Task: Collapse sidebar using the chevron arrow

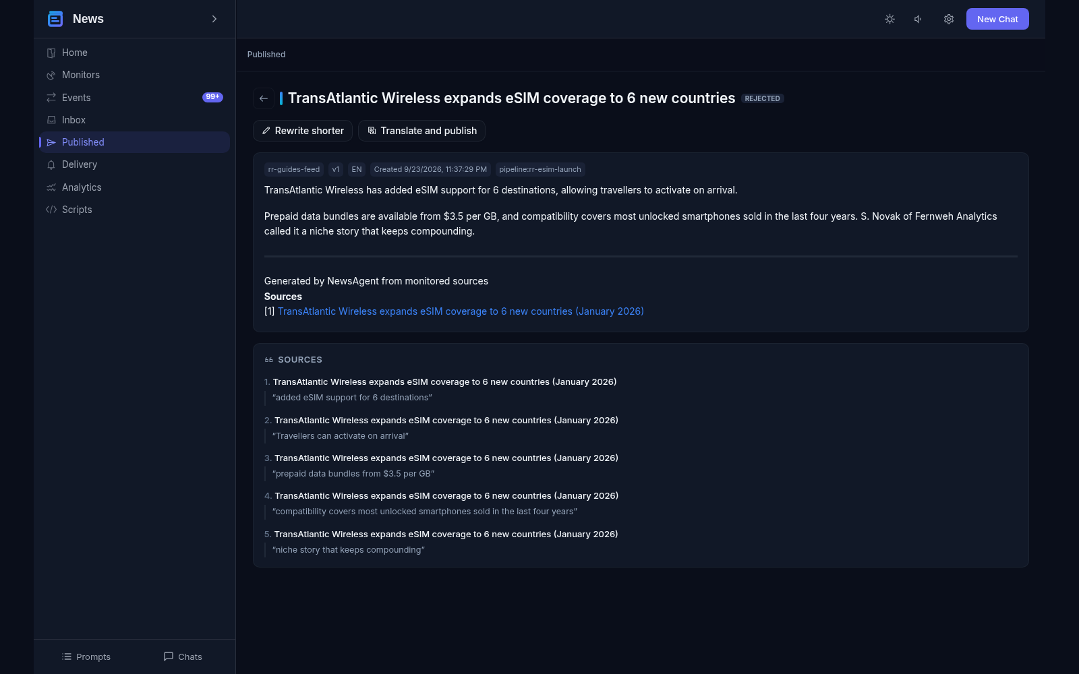Action: click(x=214, y=19)
